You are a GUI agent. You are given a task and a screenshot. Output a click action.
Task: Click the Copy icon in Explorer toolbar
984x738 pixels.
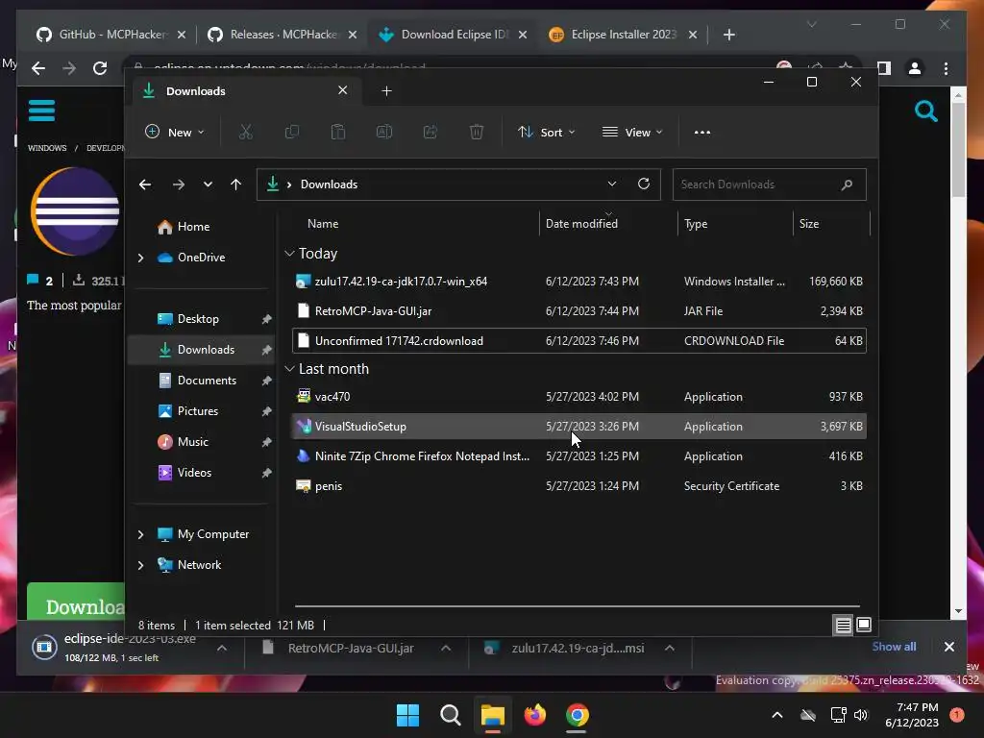[292, 133]
